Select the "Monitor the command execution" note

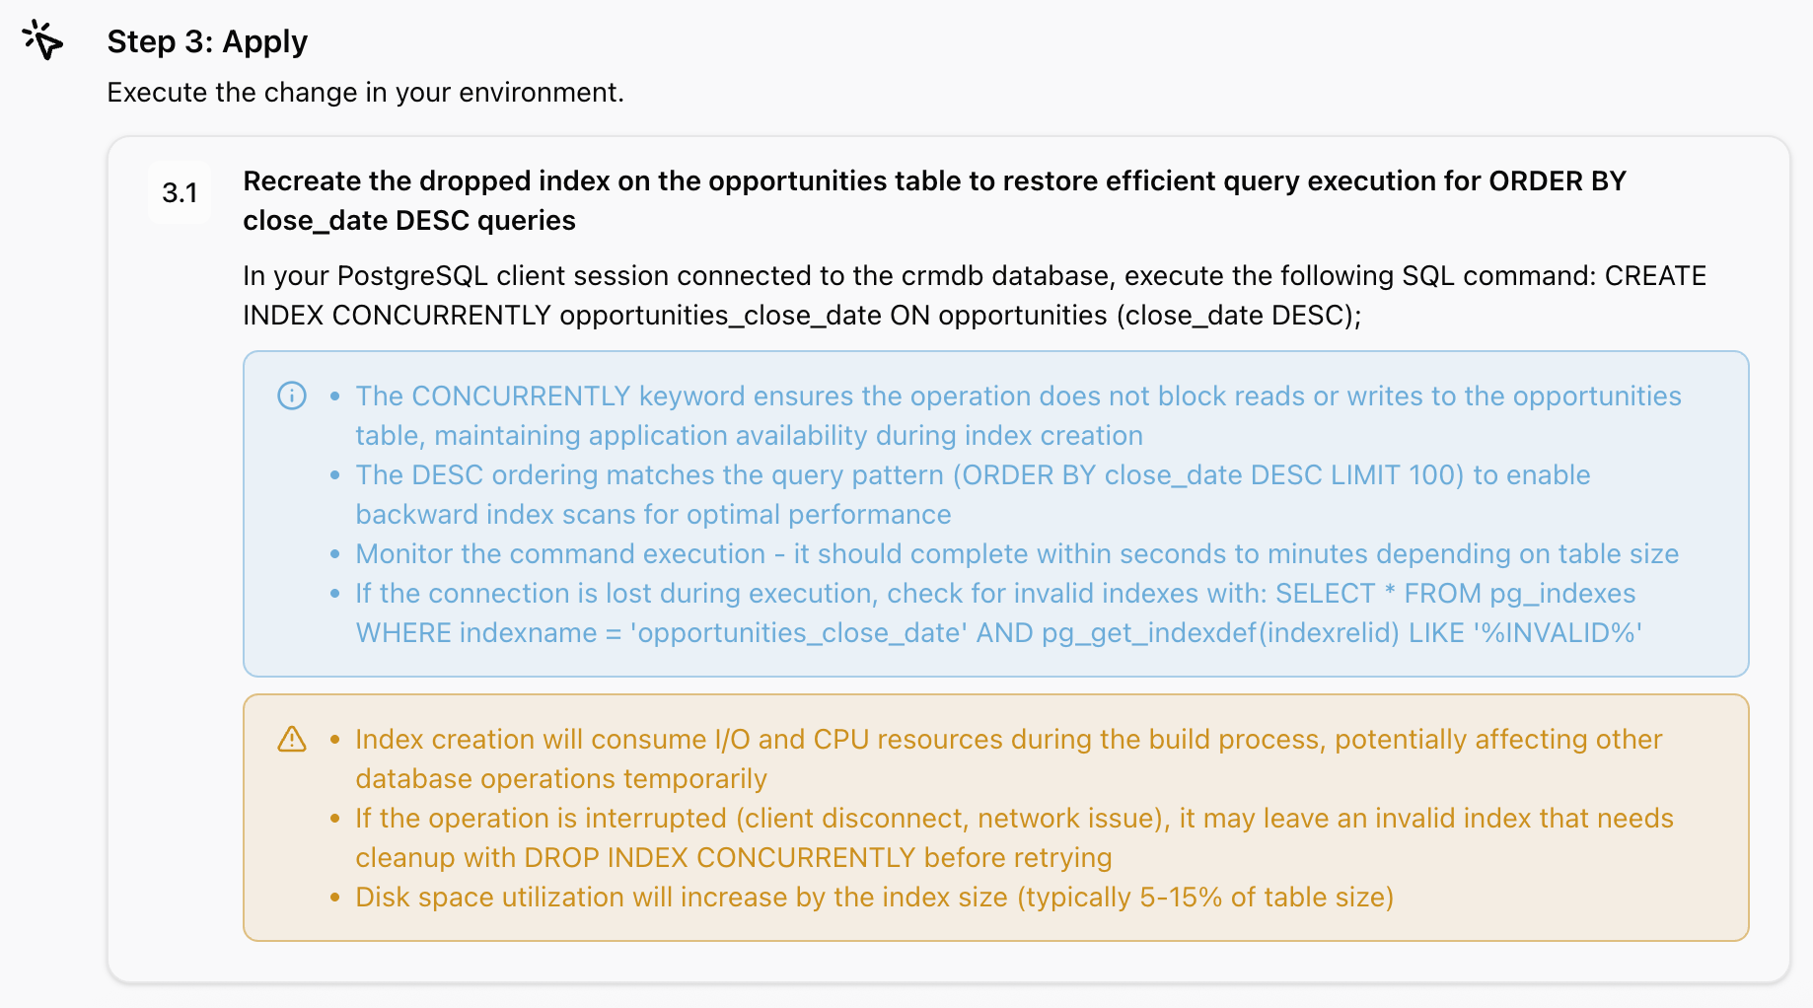tap(1016, 554)
